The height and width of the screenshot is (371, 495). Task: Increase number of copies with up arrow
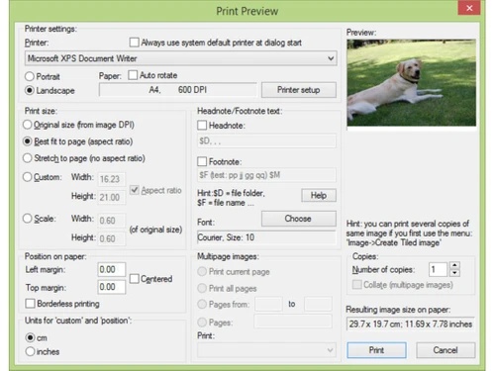click(454, 265)
